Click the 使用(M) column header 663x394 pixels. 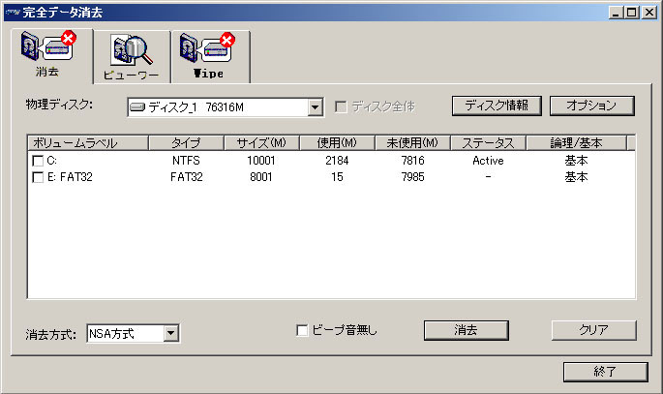pyautogui.click(x=337, y=143)
